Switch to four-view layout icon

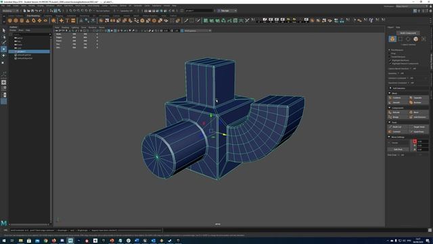3,89
